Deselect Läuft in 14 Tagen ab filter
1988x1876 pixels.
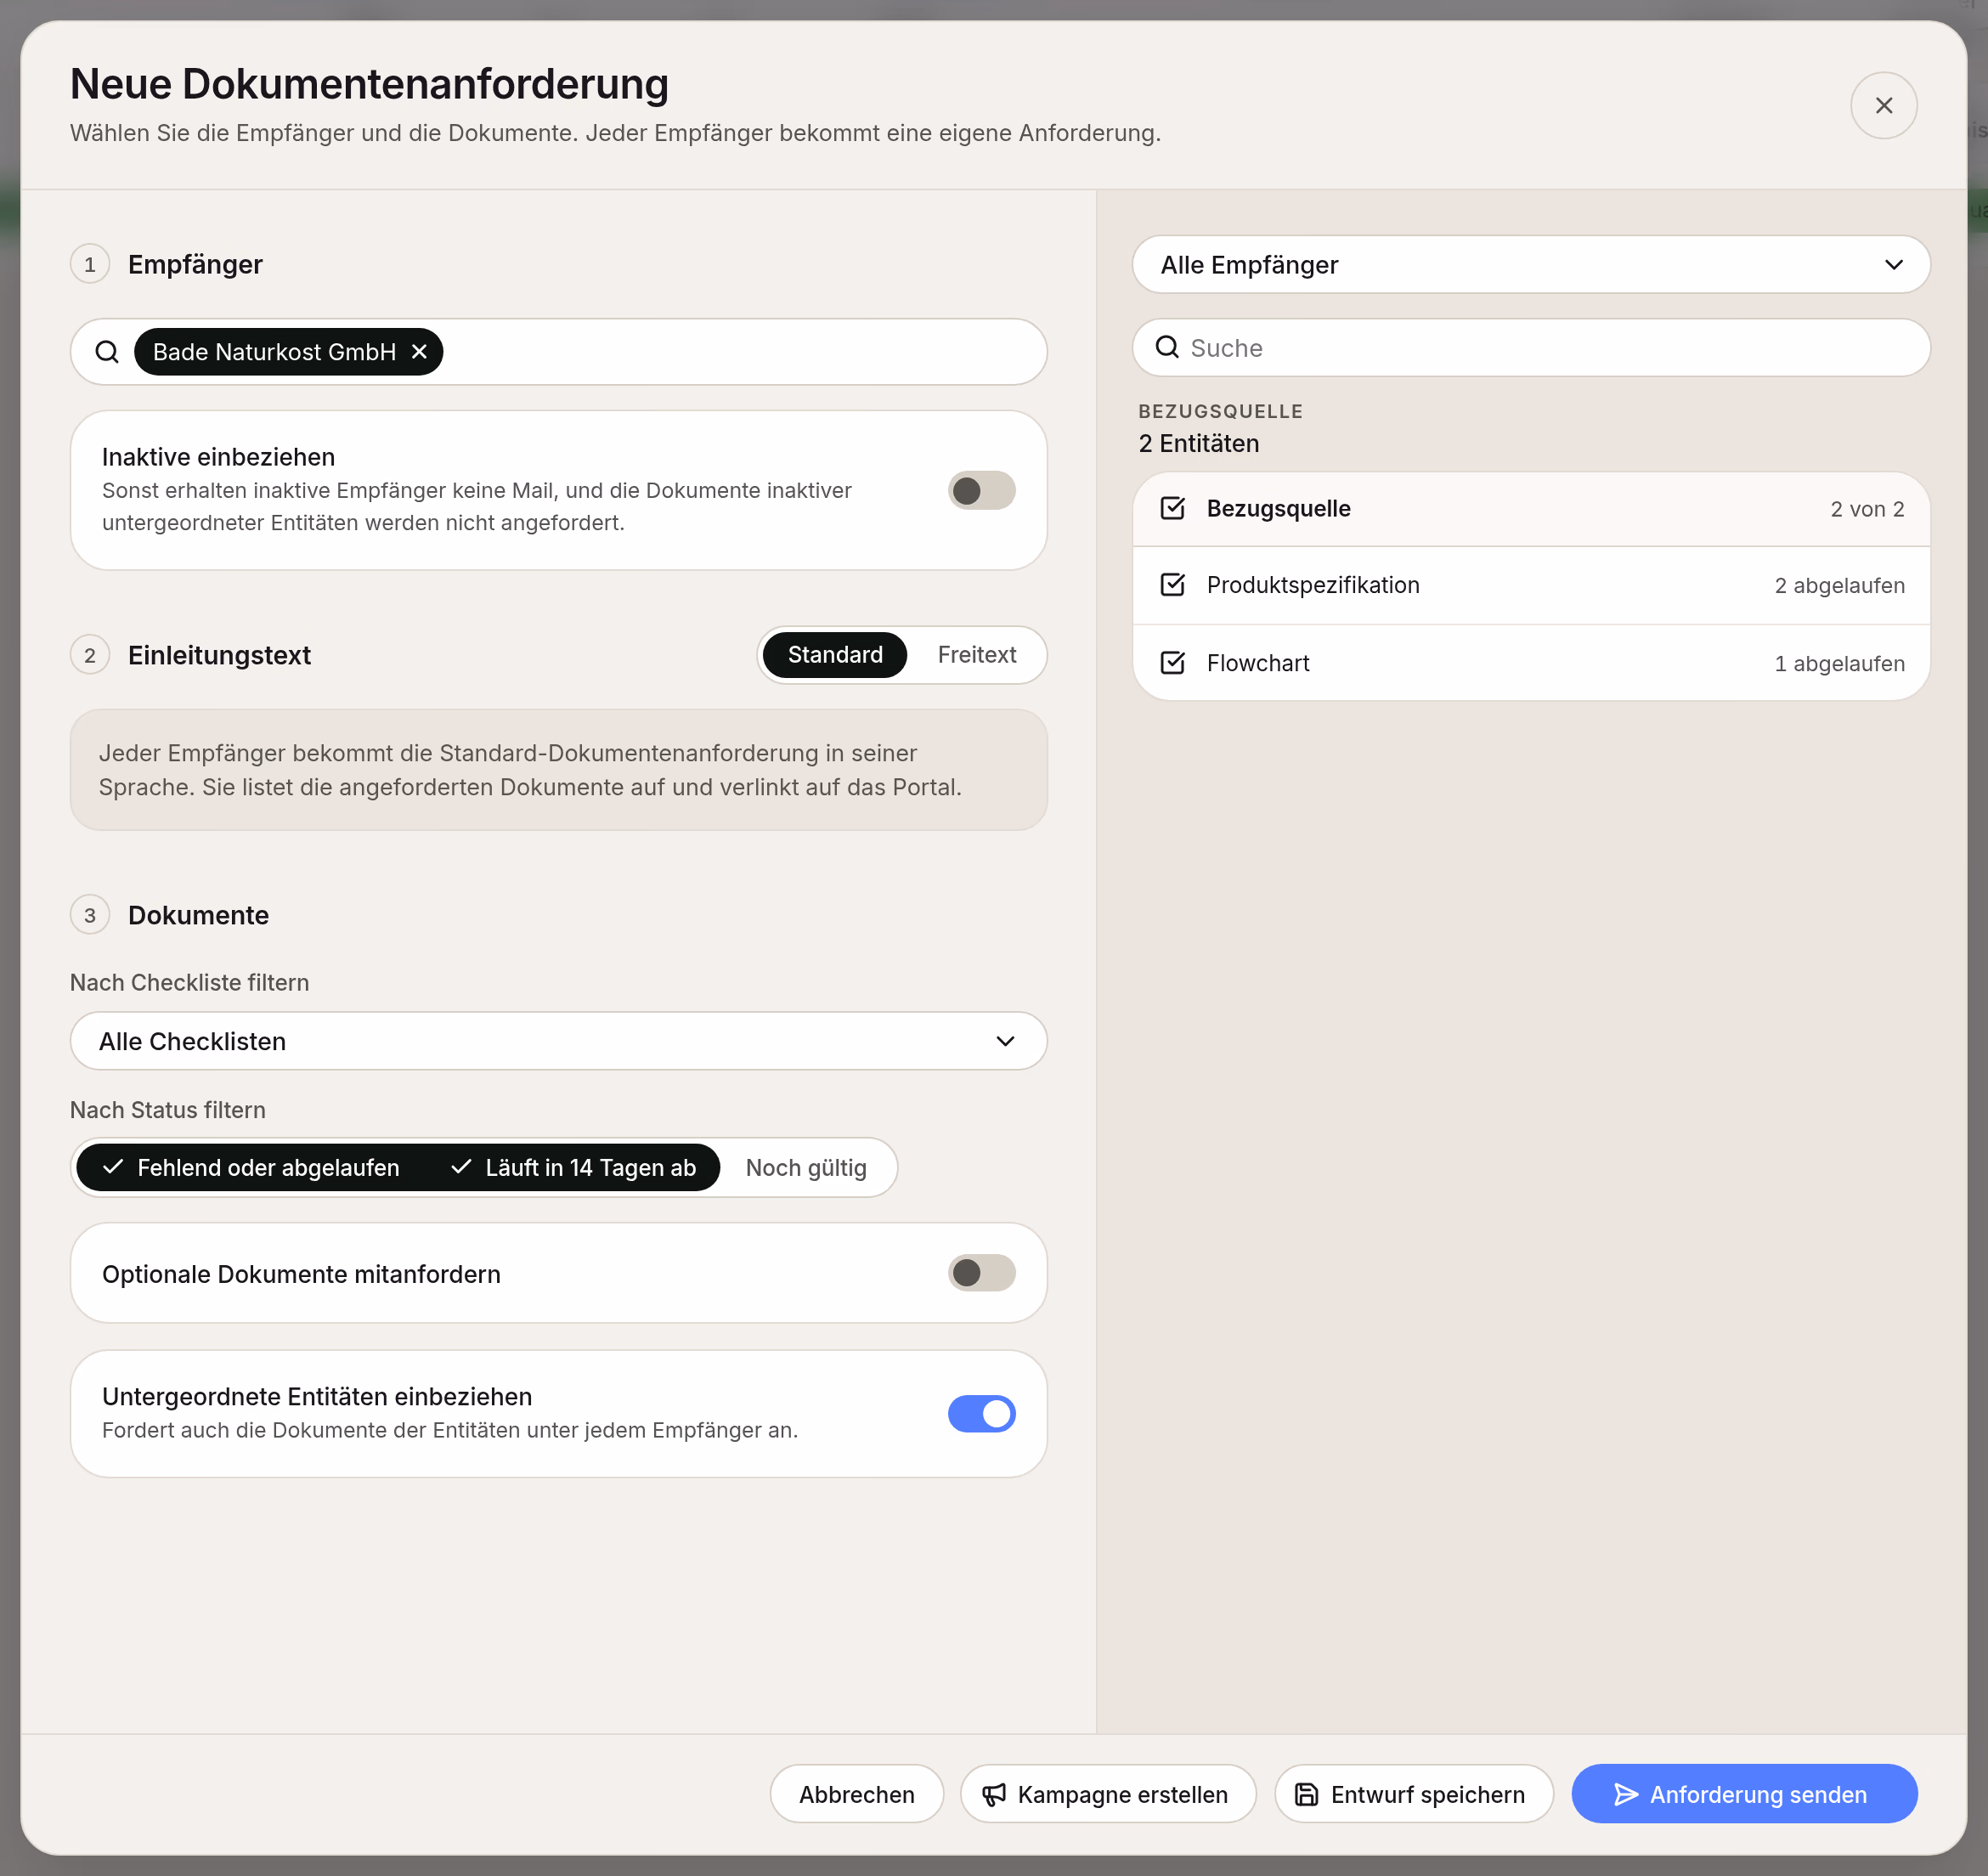coord(573,1167)
